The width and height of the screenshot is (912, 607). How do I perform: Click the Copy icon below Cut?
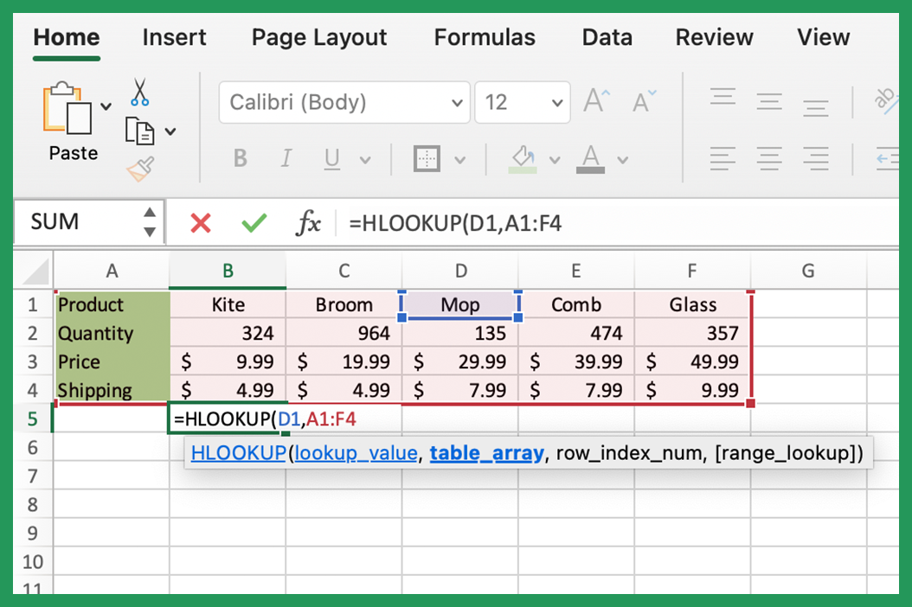[x=139, y=130]
